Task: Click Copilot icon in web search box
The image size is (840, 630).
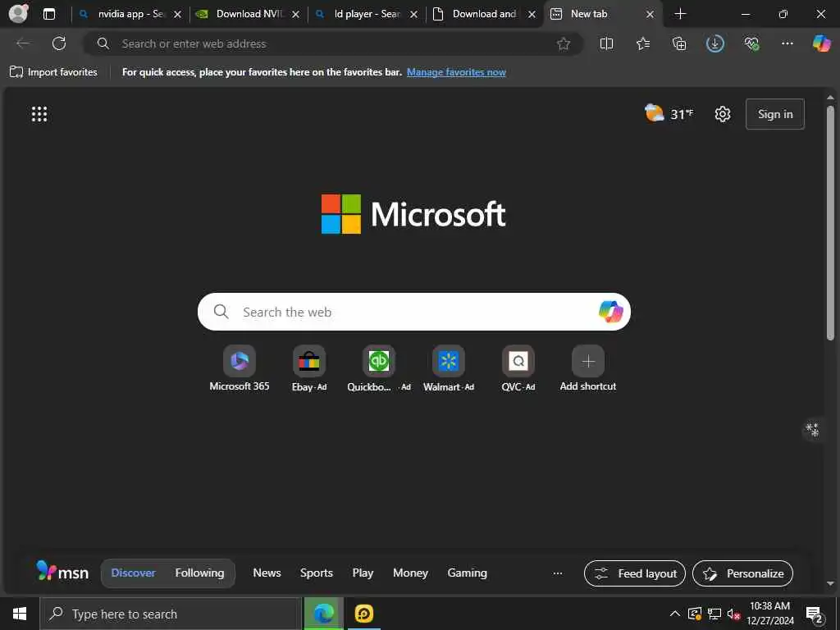Action: click(x=610, y=312)
